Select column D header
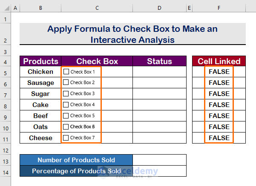Image resolution: width=256 pixels, height=186 pixels. pos(159,8)
